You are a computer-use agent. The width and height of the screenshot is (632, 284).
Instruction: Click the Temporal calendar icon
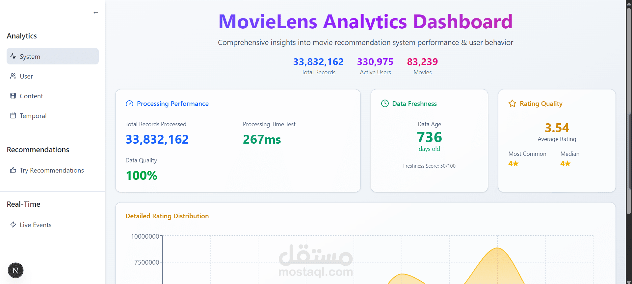pos(13,115)
